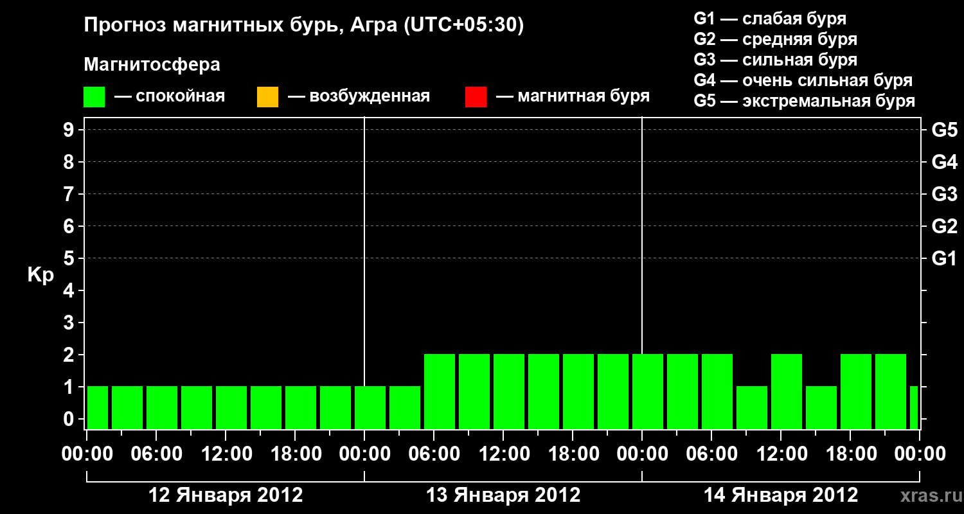Click the 'G5 — экстремальная буря' legend line
Viewport: 964px width, 514px height.
805,101
